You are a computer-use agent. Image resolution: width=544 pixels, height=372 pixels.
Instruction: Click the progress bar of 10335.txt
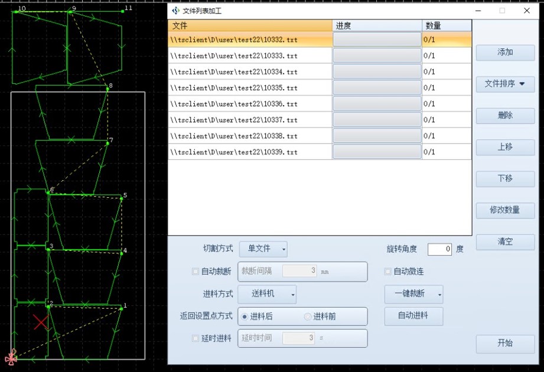click(377, 88)
